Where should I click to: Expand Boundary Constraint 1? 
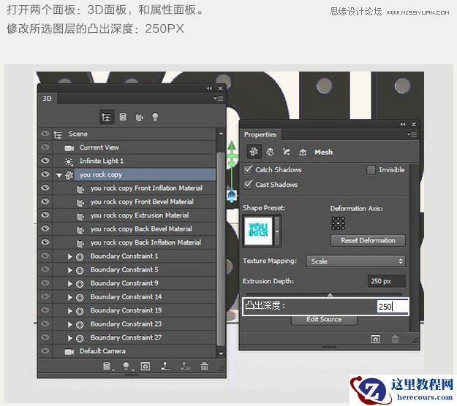click(x=70, y=256)
